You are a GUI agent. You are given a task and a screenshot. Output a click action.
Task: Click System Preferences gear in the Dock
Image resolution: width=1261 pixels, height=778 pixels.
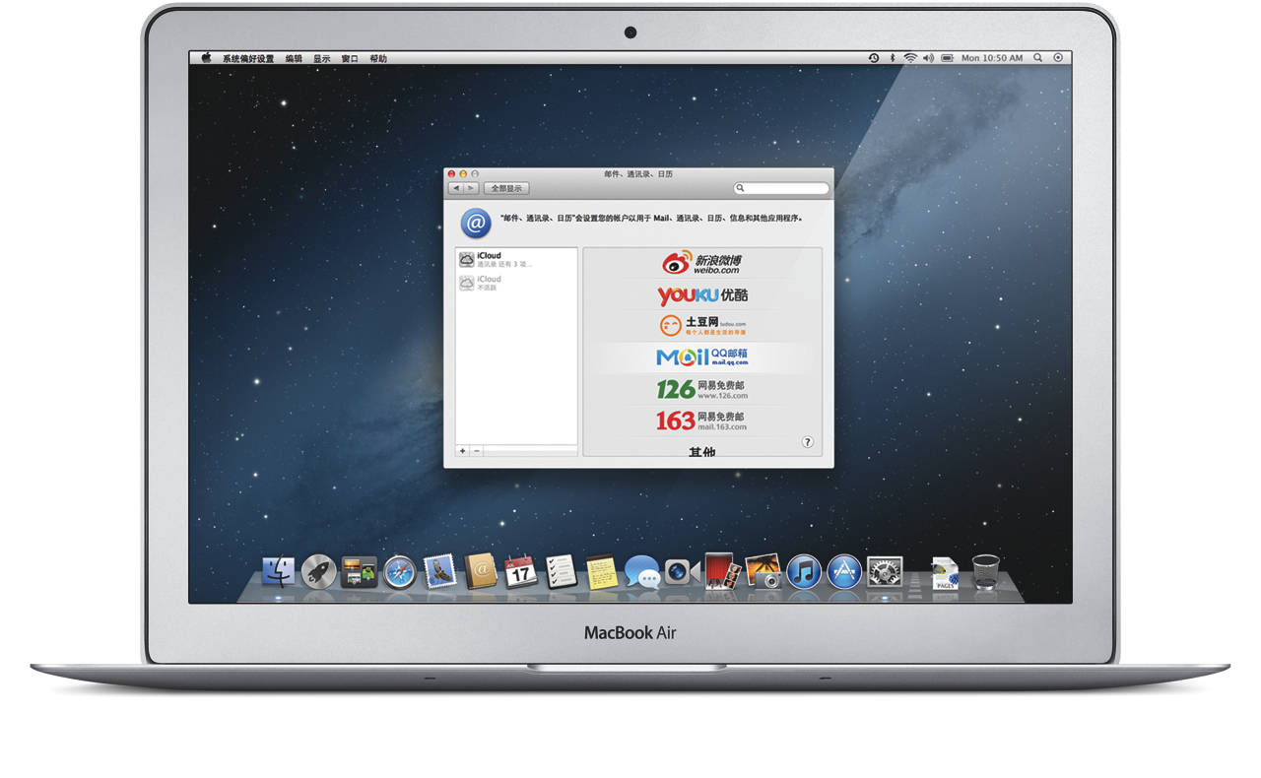click(x=885, y=571)
